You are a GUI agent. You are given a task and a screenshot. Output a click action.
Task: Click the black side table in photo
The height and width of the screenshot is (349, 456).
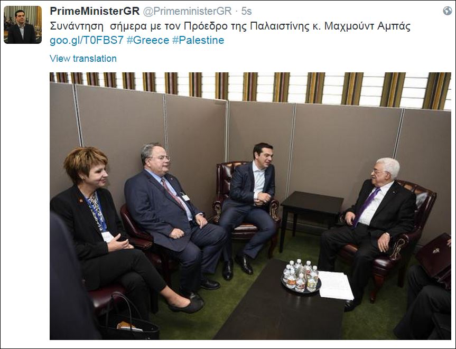[x=311, y=215]
